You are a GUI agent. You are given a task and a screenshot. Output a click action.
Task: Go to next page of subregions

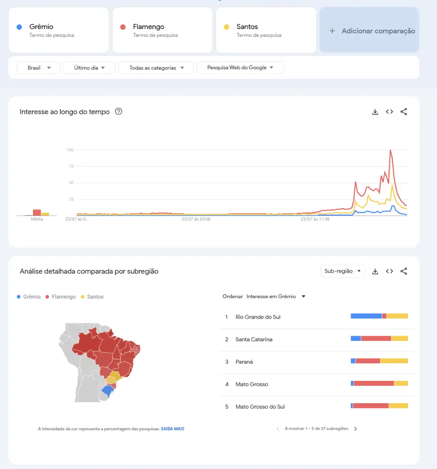pos(355,429)
